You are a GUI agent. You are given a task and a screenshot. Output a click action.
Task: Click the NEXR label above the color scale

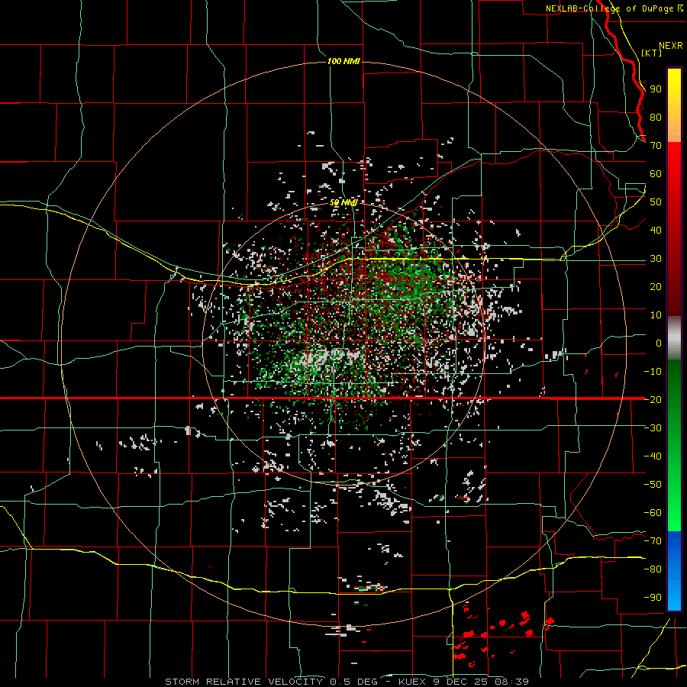point(670,46)
